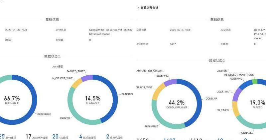
Task: Click help icon beside 线程状态 above 66.7% chart
Action: (x=59, y=57)
